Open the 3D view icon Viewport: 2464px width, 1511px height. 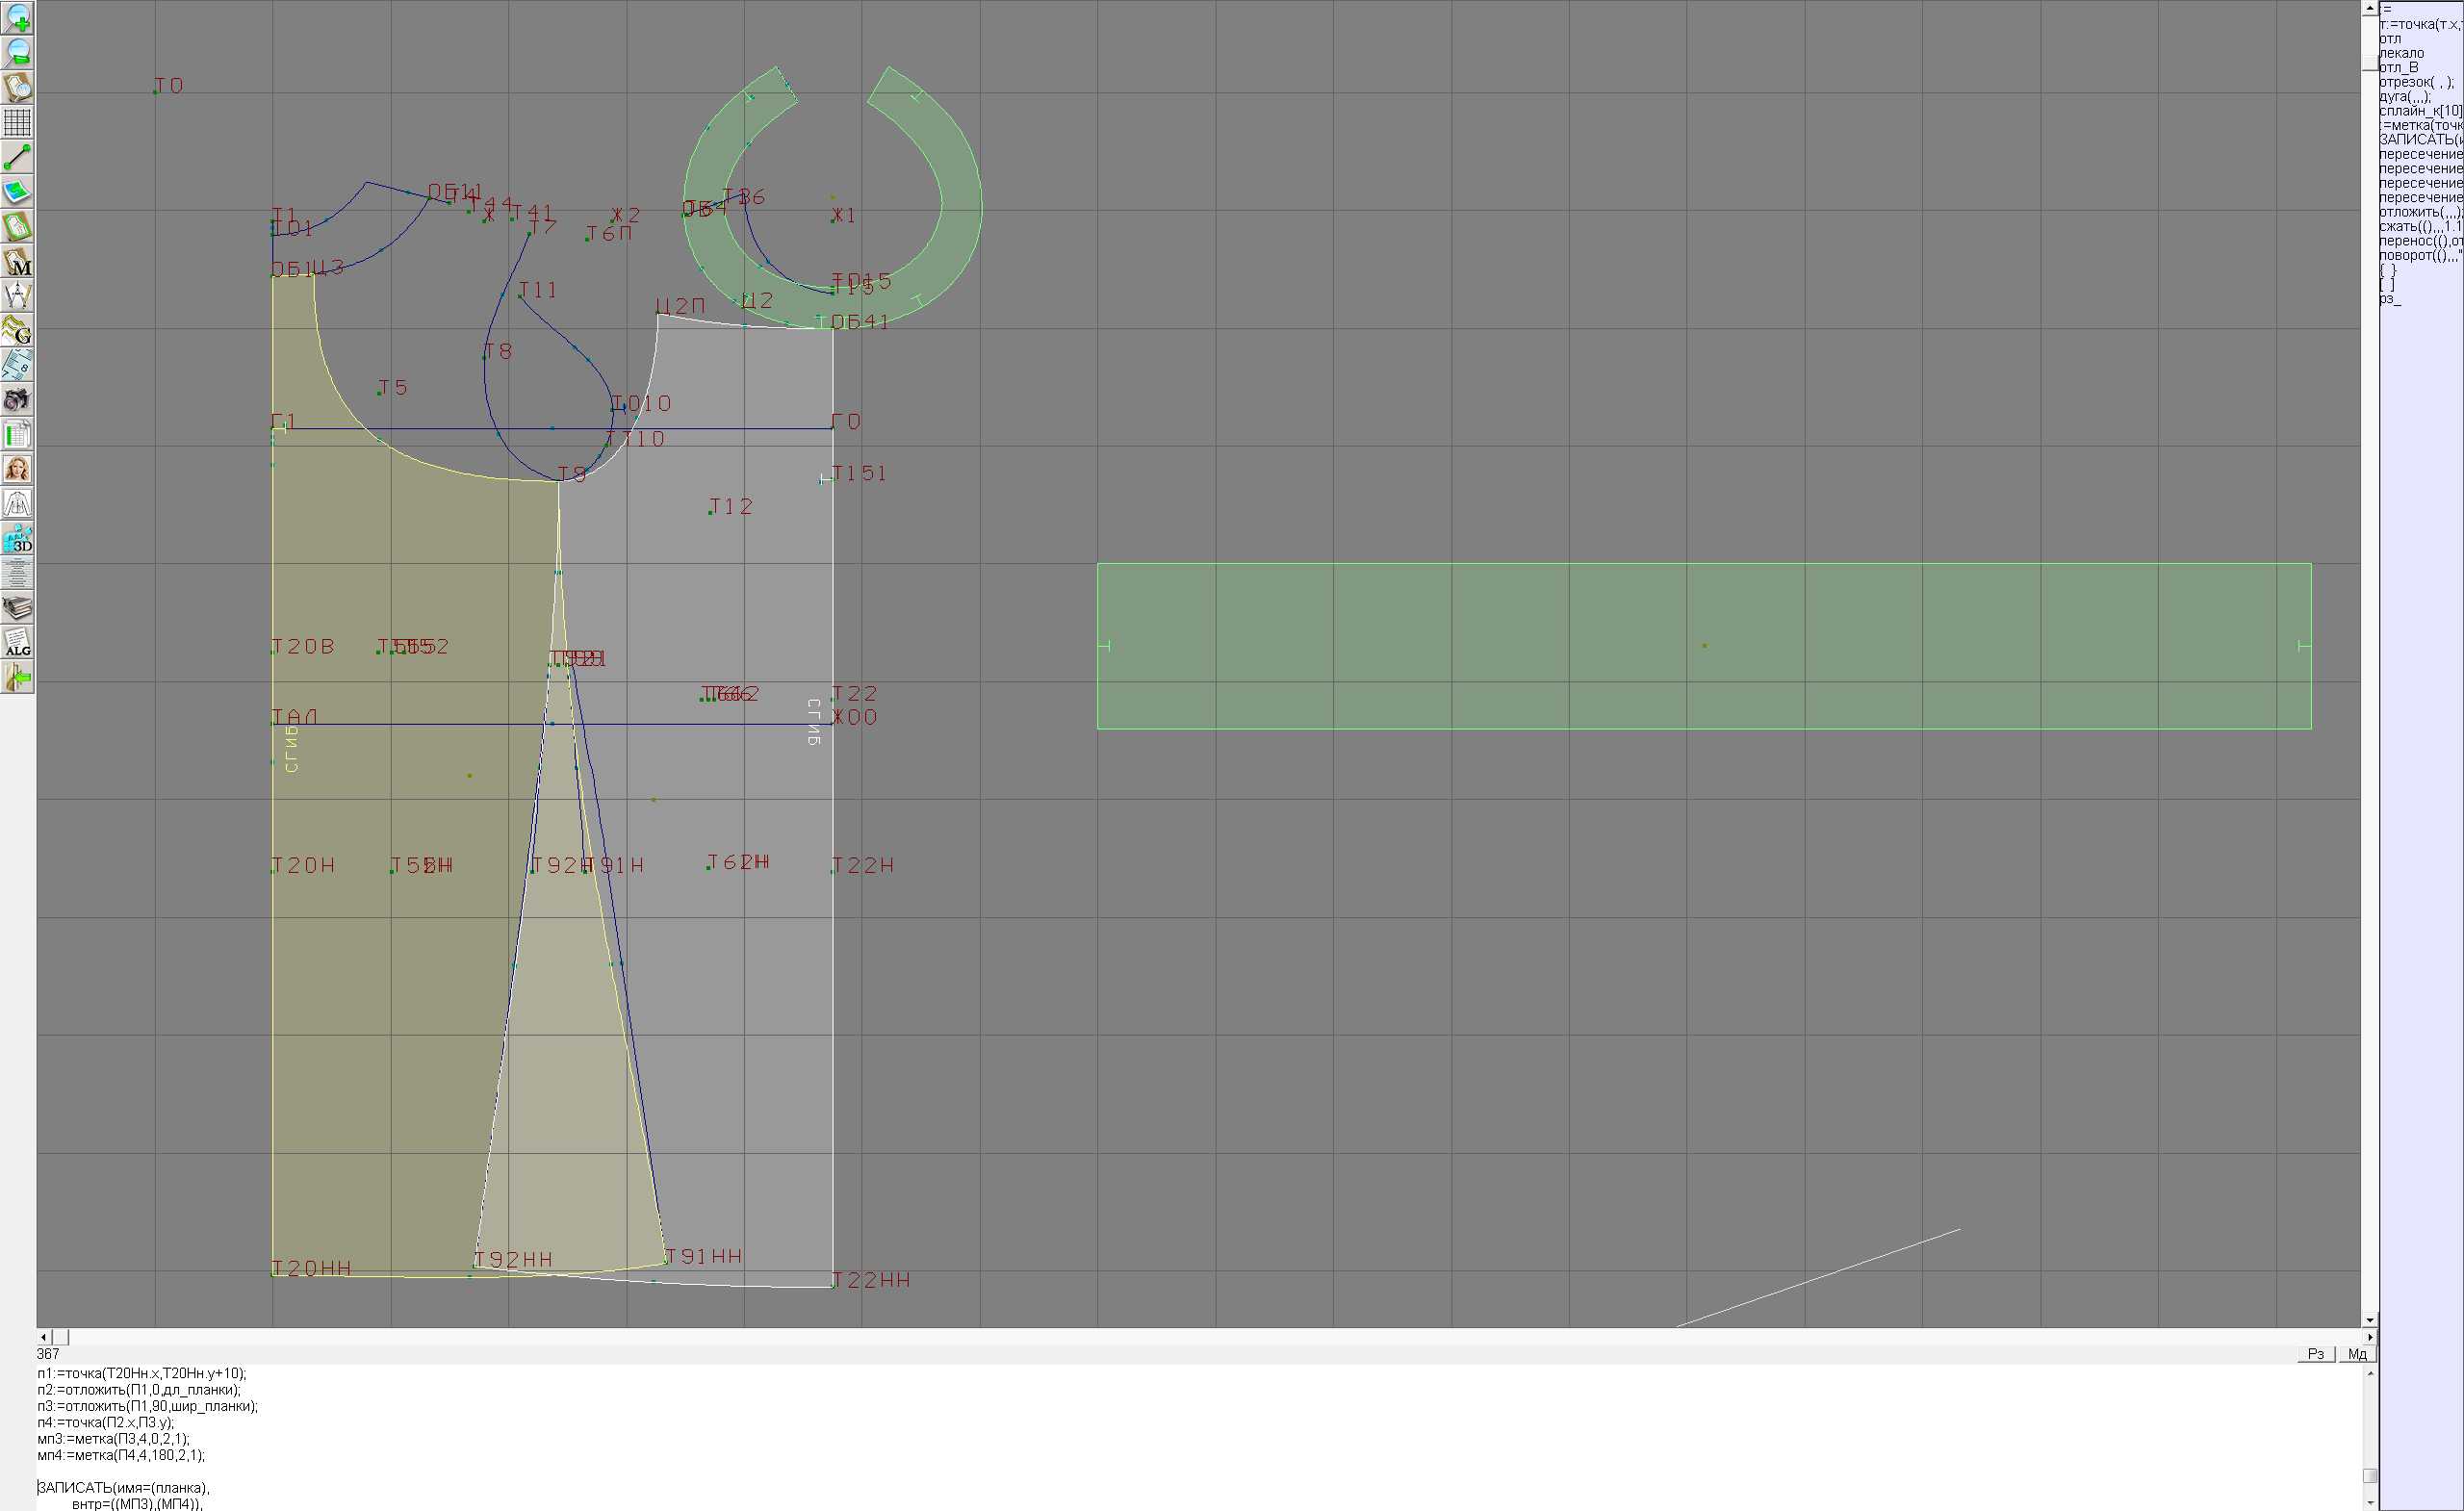(x=17, y=539)
